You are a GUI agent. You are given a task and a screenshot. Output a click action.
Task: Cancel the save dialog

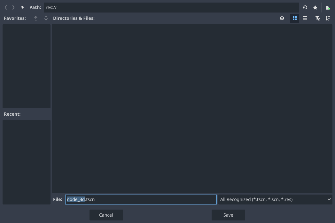pyautogui.click(x=106, y=215)
